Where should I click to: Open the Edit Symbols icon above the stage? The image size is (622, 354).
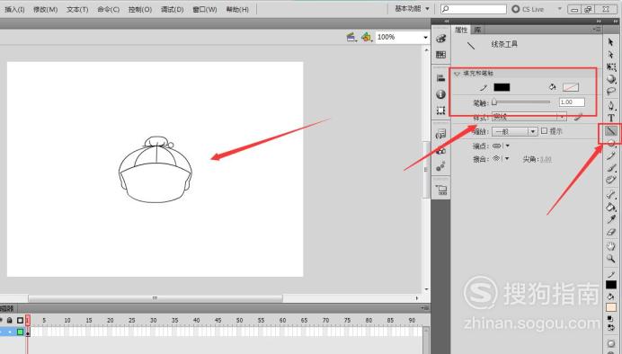click(366, 37)
